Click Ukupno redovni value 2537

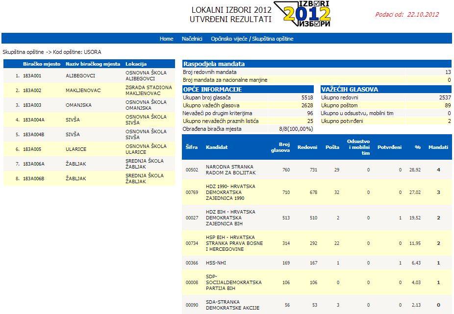pyautogui.click(x=445, y=97)
